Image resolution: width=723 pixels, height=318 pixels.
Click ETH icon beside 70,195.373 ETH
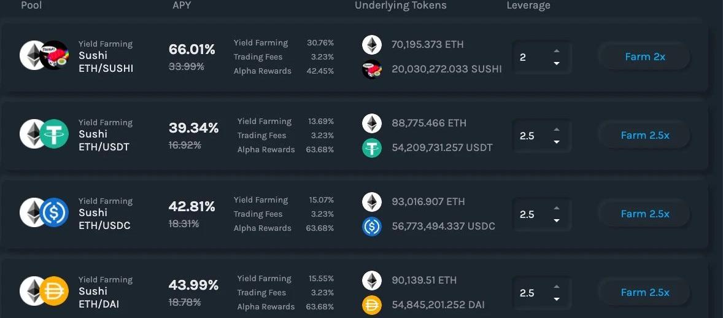tap(371, 44)
